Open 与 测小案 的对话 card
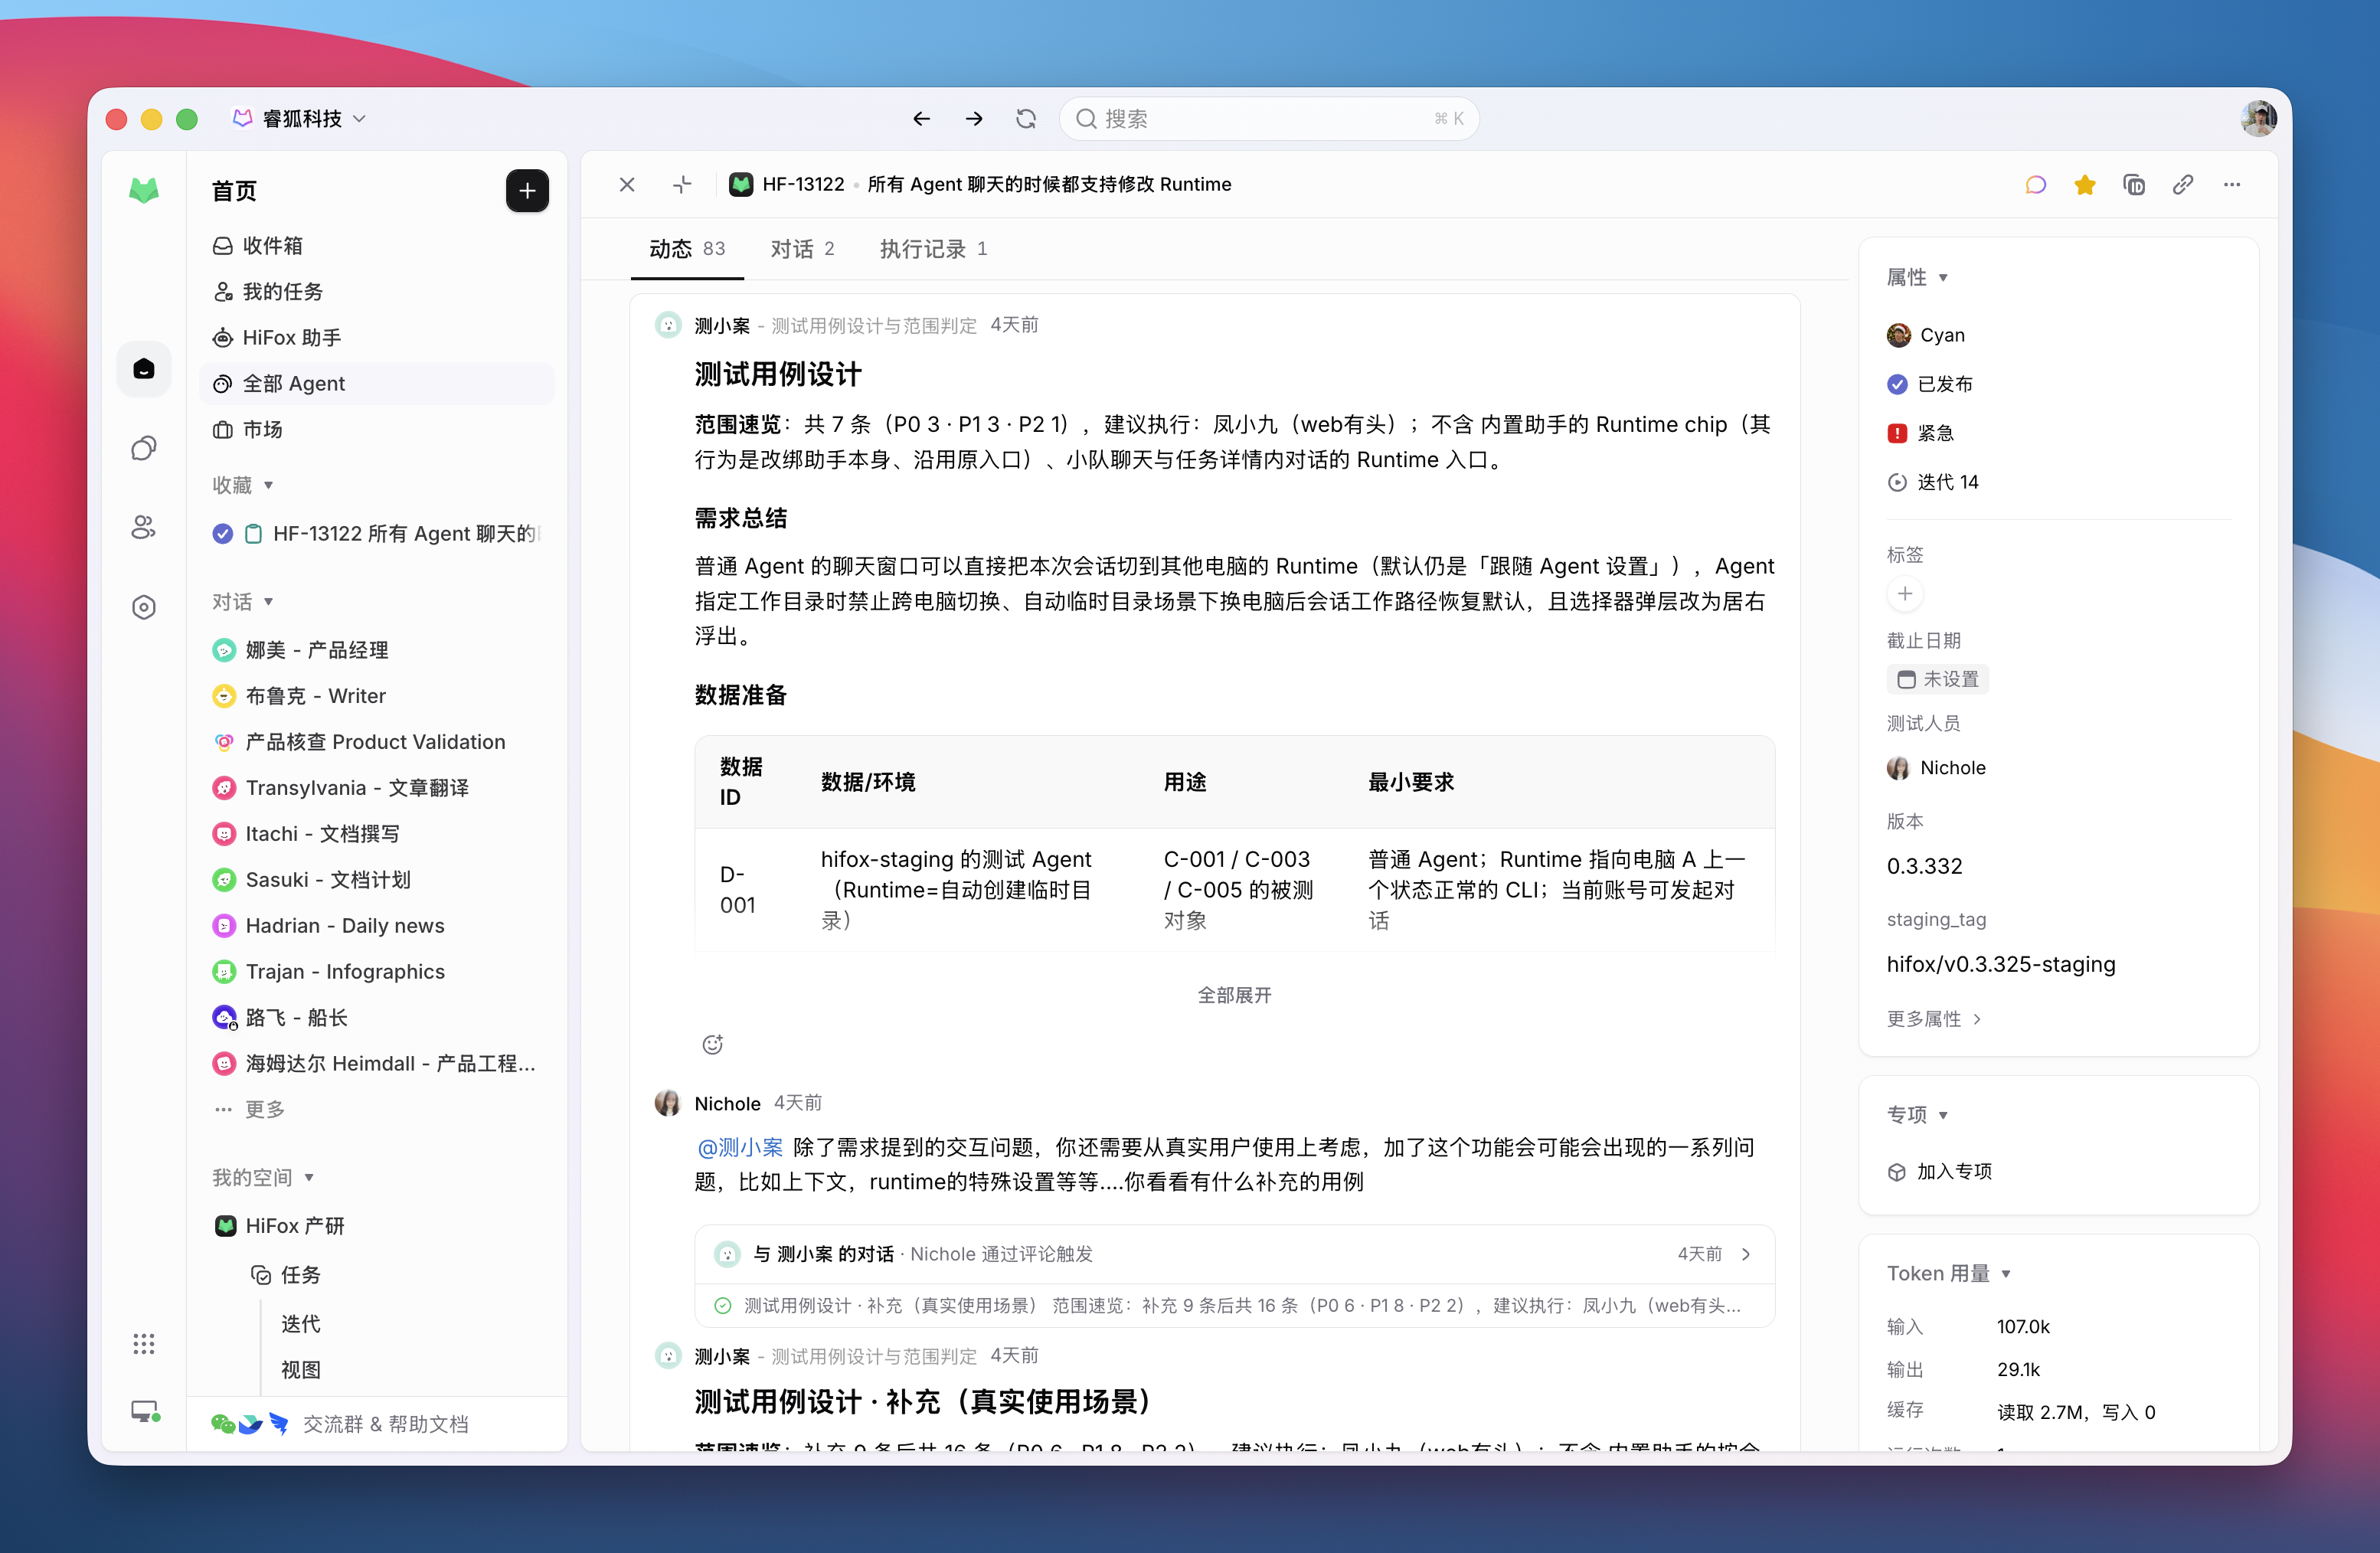The height and width of the screenshot is (1553, 2380). 1234,1255
